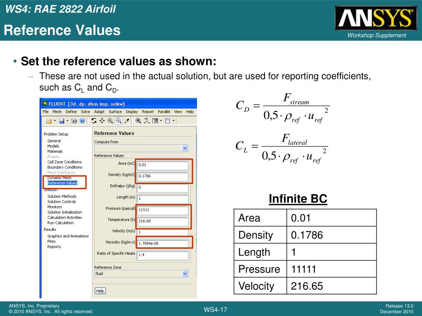This screenshot has width=422, height=316.
Task: Open the Surface menu
Action: coord(115,112)
